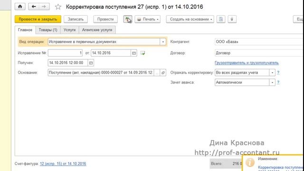The height and width of the screenshot is (171, 304).
Task: Click the Основание field with Поступление text
Action: [101, 73]
